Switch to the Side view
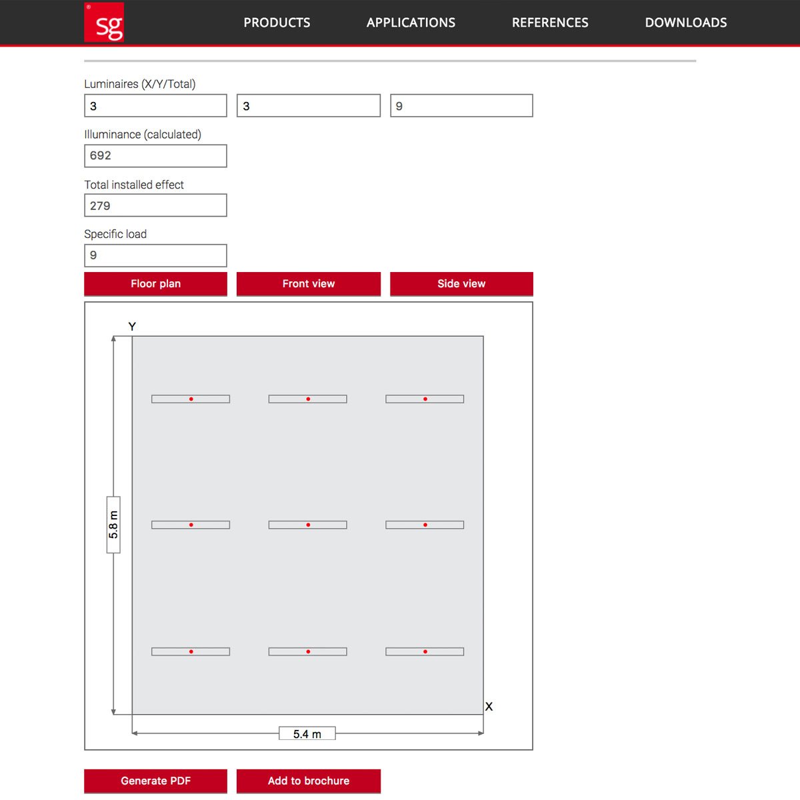Screen dimensions: 800x800 pos(461,283)
